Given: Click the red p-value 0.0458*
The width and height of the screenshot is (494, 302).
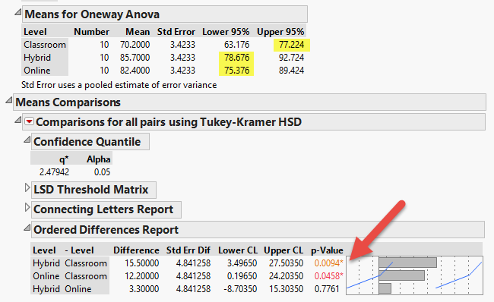Looking at the screenshot, I should (x=329, y=276).
